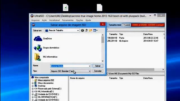Click the save dialog title icon
This screenshot has height=101, width=180.
pyautogui.click(x=33, y=25)
